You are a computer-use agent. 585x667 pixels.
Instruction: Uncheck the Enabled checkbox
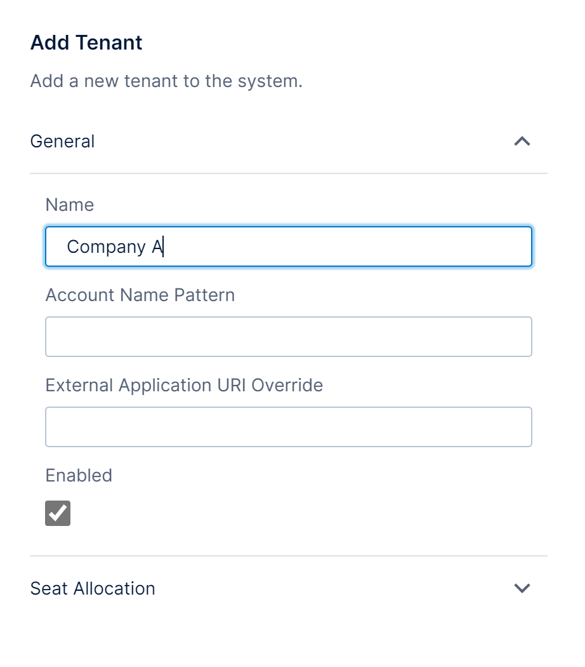pos(58,513)
